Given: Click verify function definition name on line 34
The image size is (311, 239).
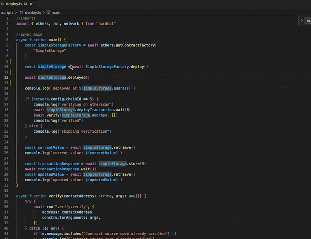Looking at the screenshot, I should pyautogui.click(x=55, y=196).
